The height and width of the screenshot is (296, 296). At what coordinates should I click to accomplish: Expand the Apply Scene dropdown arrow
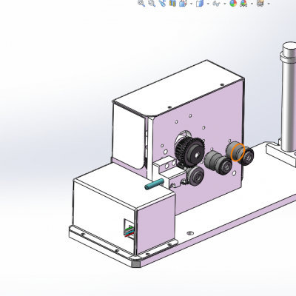(x=252, y=4)
